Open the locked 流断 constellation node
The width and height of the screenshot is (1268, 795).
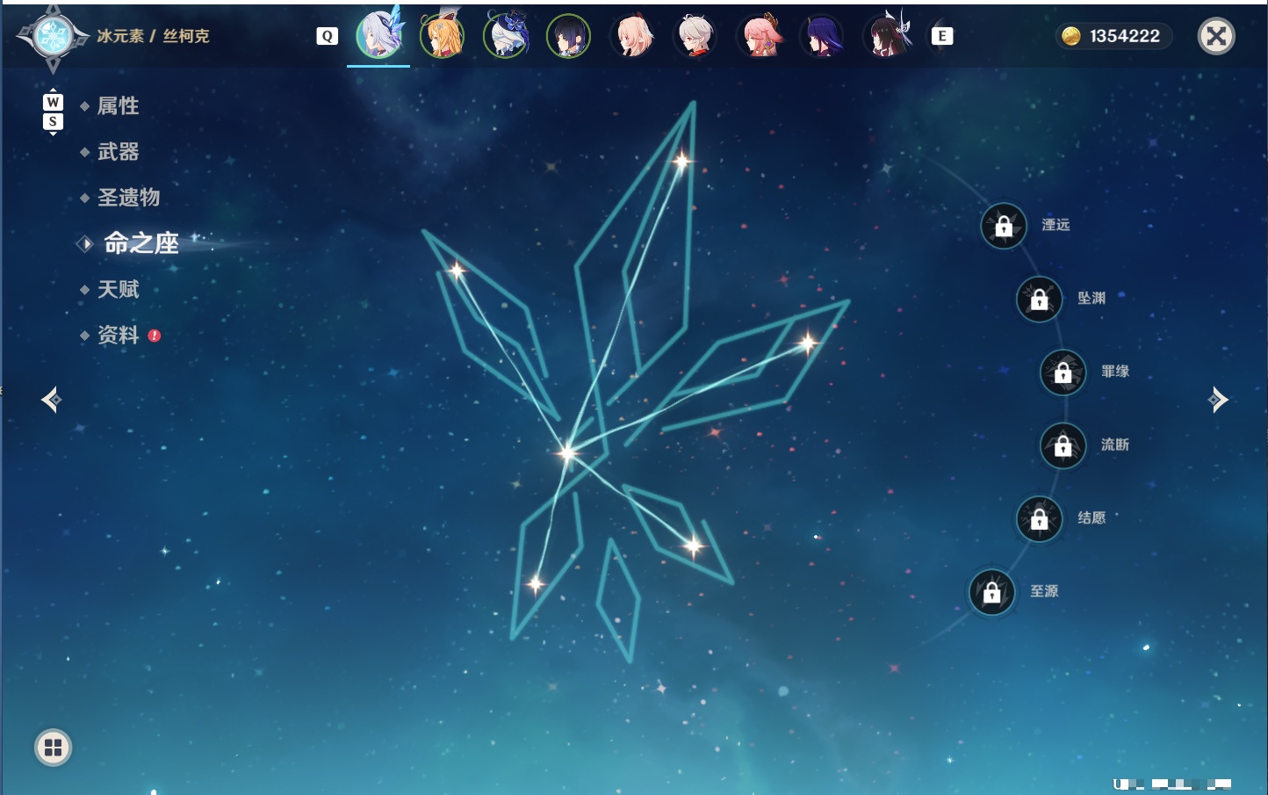(1063, 445)
